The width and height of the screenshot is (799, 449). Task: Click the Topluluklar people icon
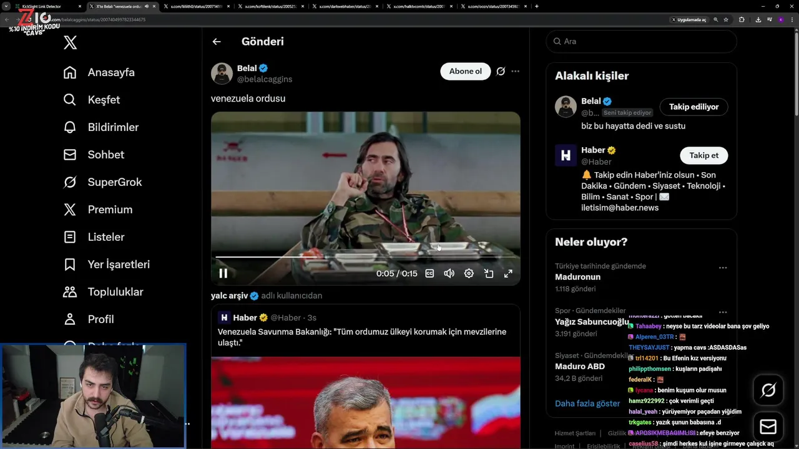[70, 292]
